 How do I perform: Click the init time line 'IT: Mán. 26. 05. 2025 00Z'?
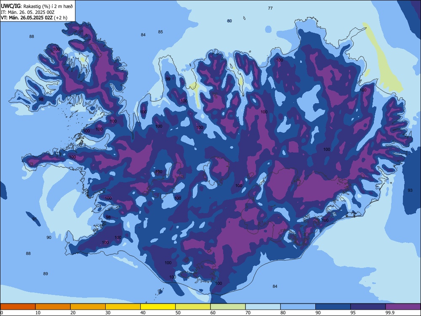click(28, 12)
